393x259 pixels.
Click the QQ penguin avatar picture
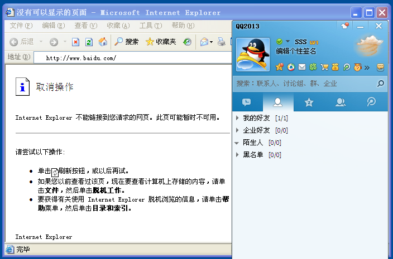253,55
